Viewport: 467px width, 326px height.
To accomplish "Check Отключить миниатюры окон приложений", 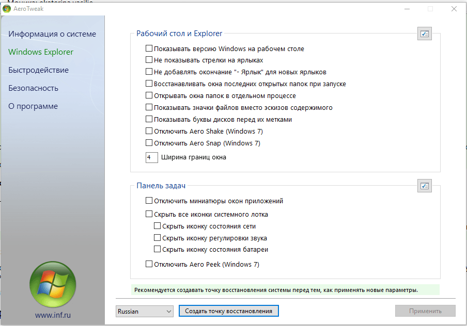I will (x=149, y=201).
